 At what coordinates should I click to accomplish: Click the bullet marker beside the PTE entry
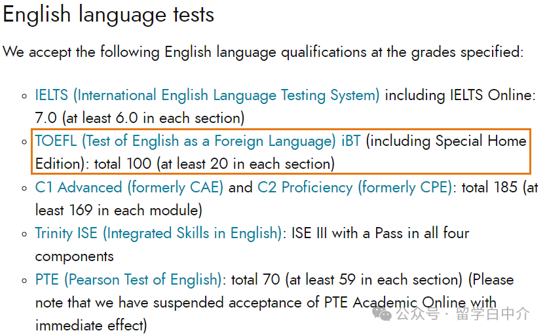pos(24,280)
